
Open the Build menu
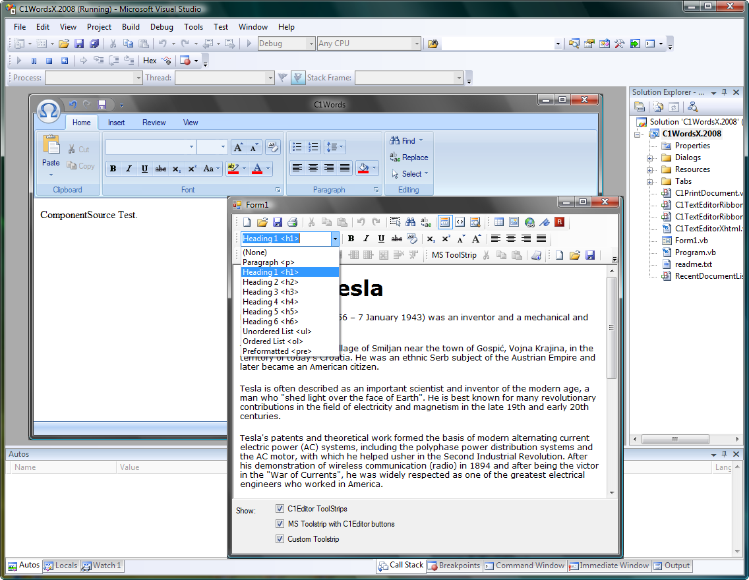click(x=131, y=27)
